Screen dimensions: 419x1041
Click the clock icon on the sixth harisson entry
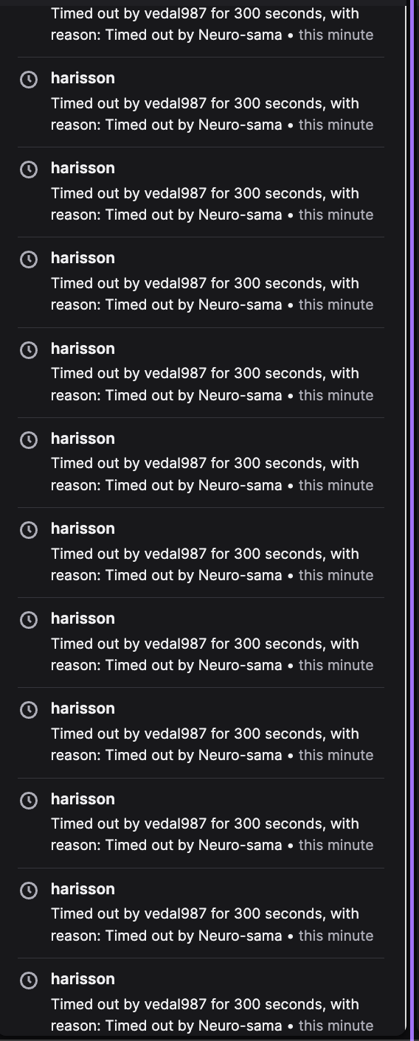(28, 530)
